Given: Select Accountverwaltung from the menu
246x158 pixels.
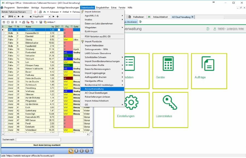Looking at the screenshot, I should [94, 89].
